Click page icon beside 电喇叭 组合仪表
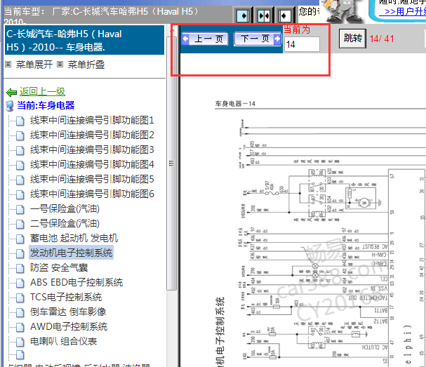 click(x=20, y=342)
